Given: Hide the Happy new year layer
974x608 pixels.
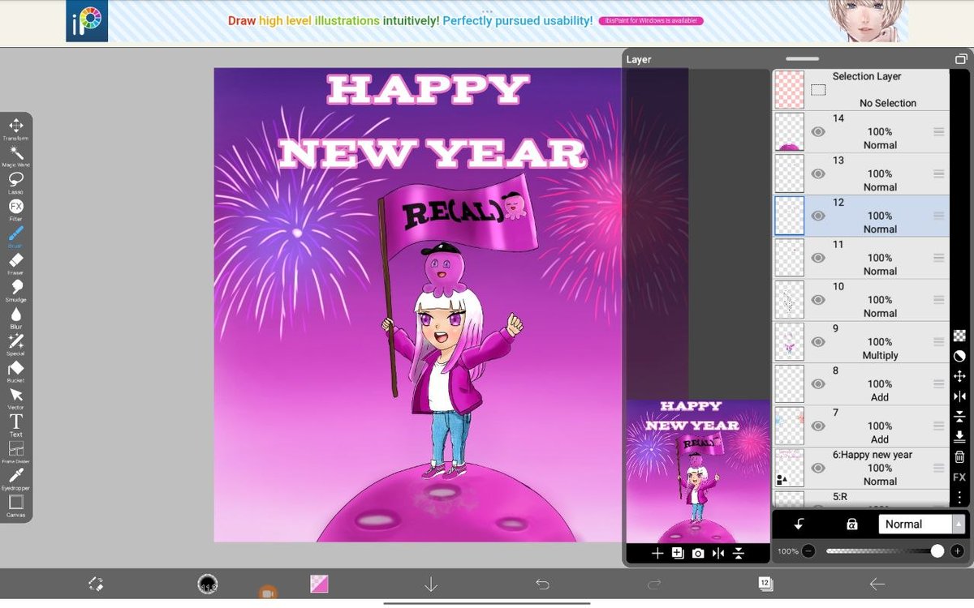Looking at the screenshot, I should 818,468.
